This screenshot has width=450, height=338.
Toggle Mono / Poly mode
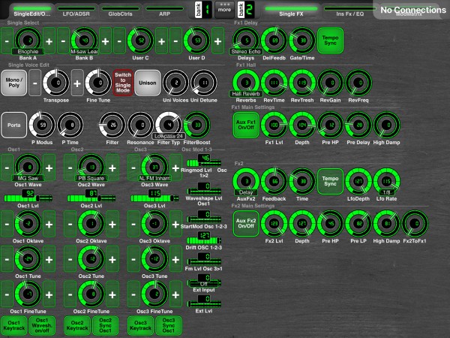point(13,83)
